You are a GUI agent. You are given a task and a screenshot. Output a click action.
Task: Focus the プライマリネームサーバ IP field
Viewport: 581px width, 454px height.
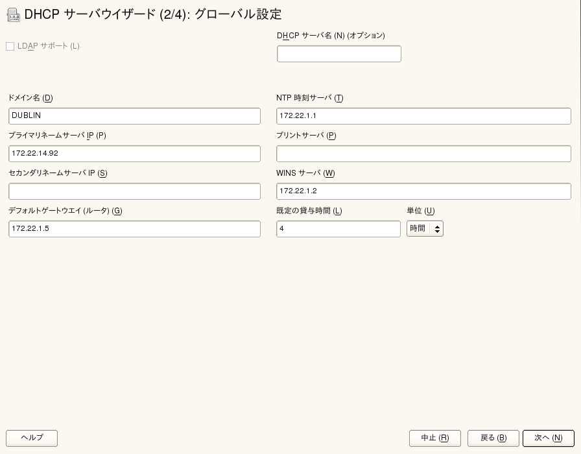point(134,154)
